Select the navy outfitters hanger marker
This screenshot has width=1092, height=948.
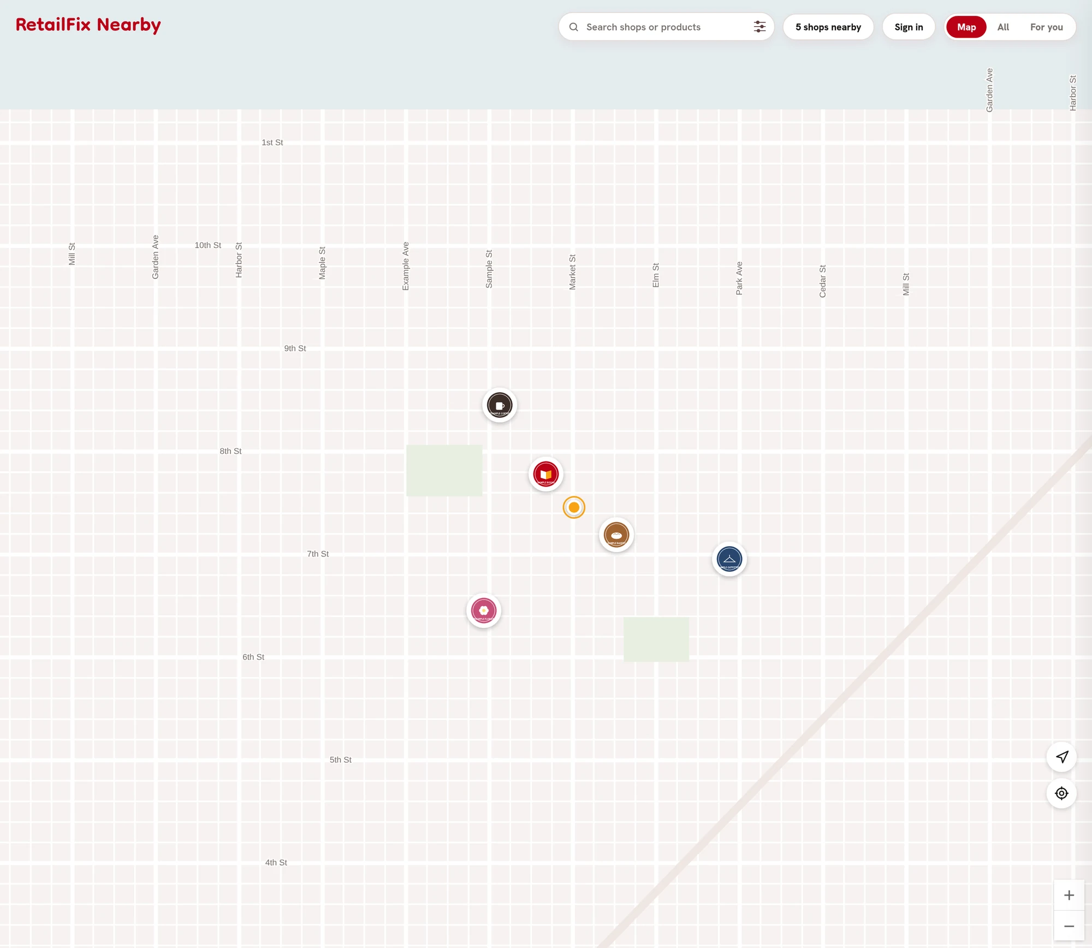pos(729,559)
